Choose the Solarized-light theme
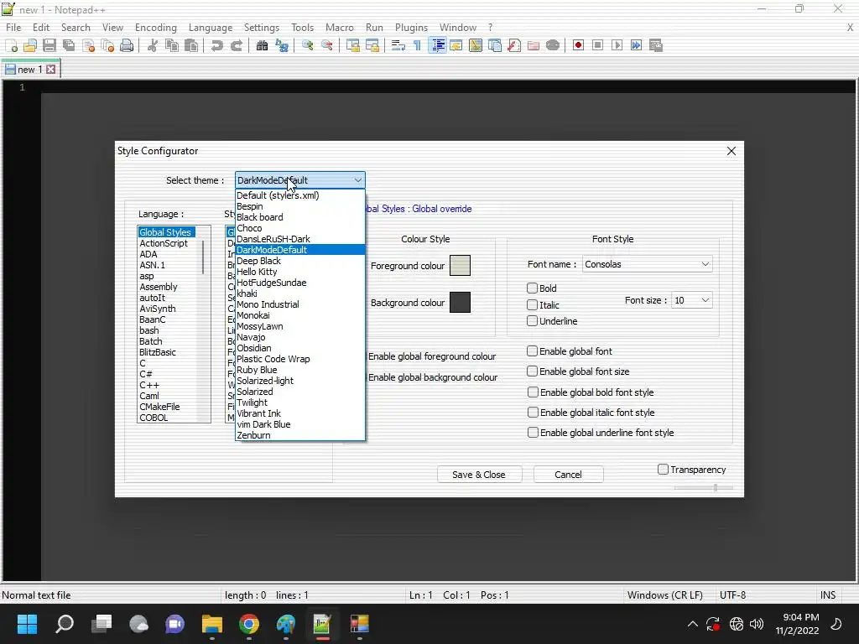 point(299,381)
